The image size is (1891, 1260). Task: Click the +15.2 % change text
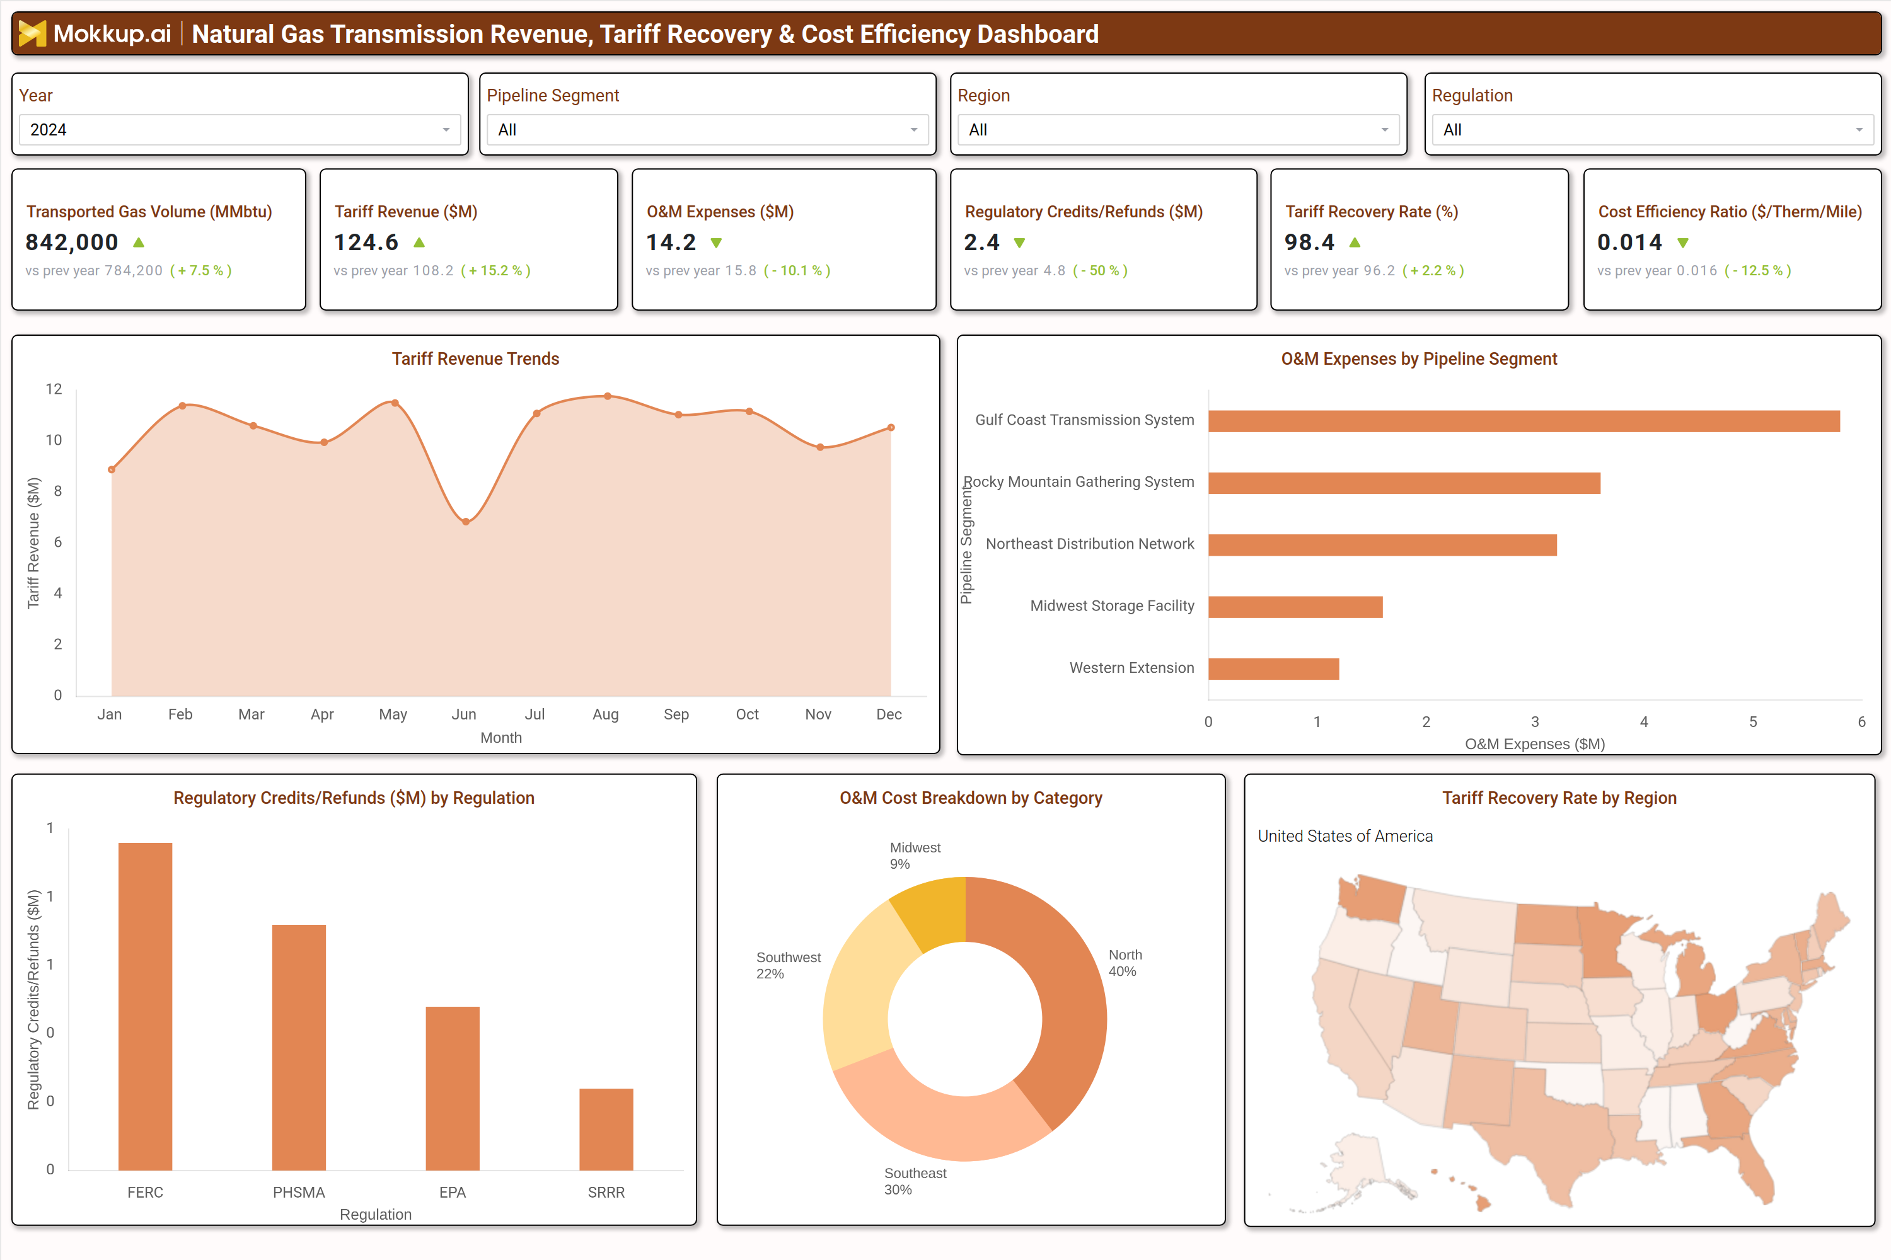[495, 271]
